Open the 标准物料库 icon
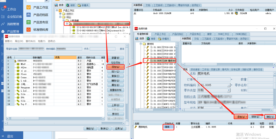This screenshot has width=276, height=139. pyautogui.click(x=28, y=30)
